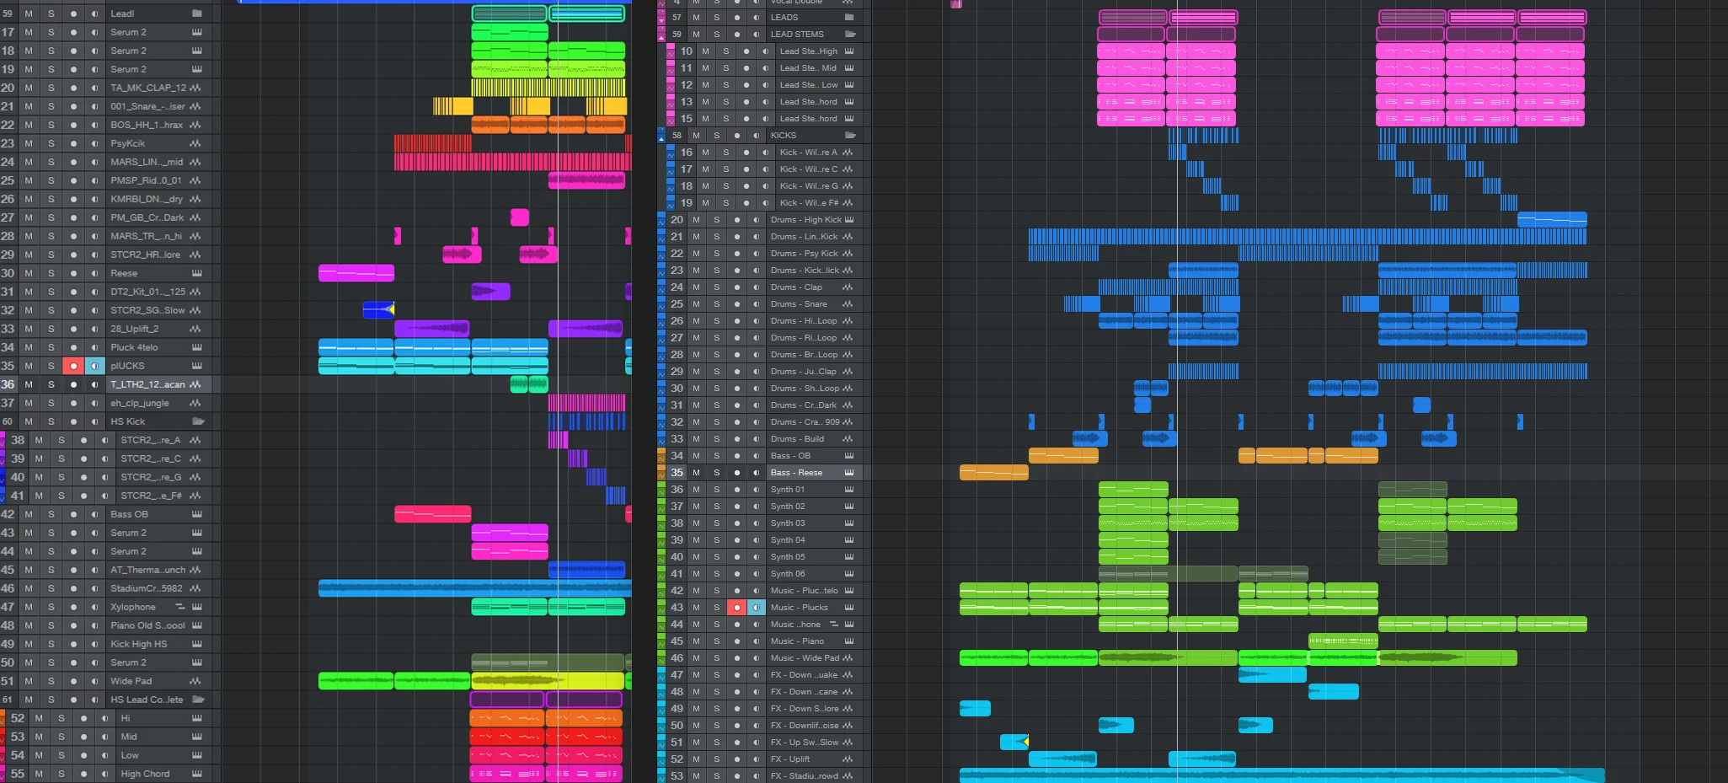Viewport: 1728px width, 783px height.
Task: Select the KMRBI_DN.._dry track name
Action: [x=147, y=199]
